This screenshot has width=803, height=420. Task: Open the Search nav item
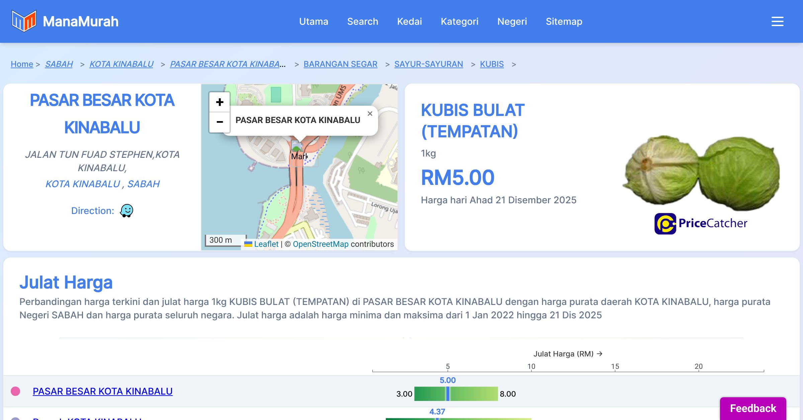[x=362, y=21]
